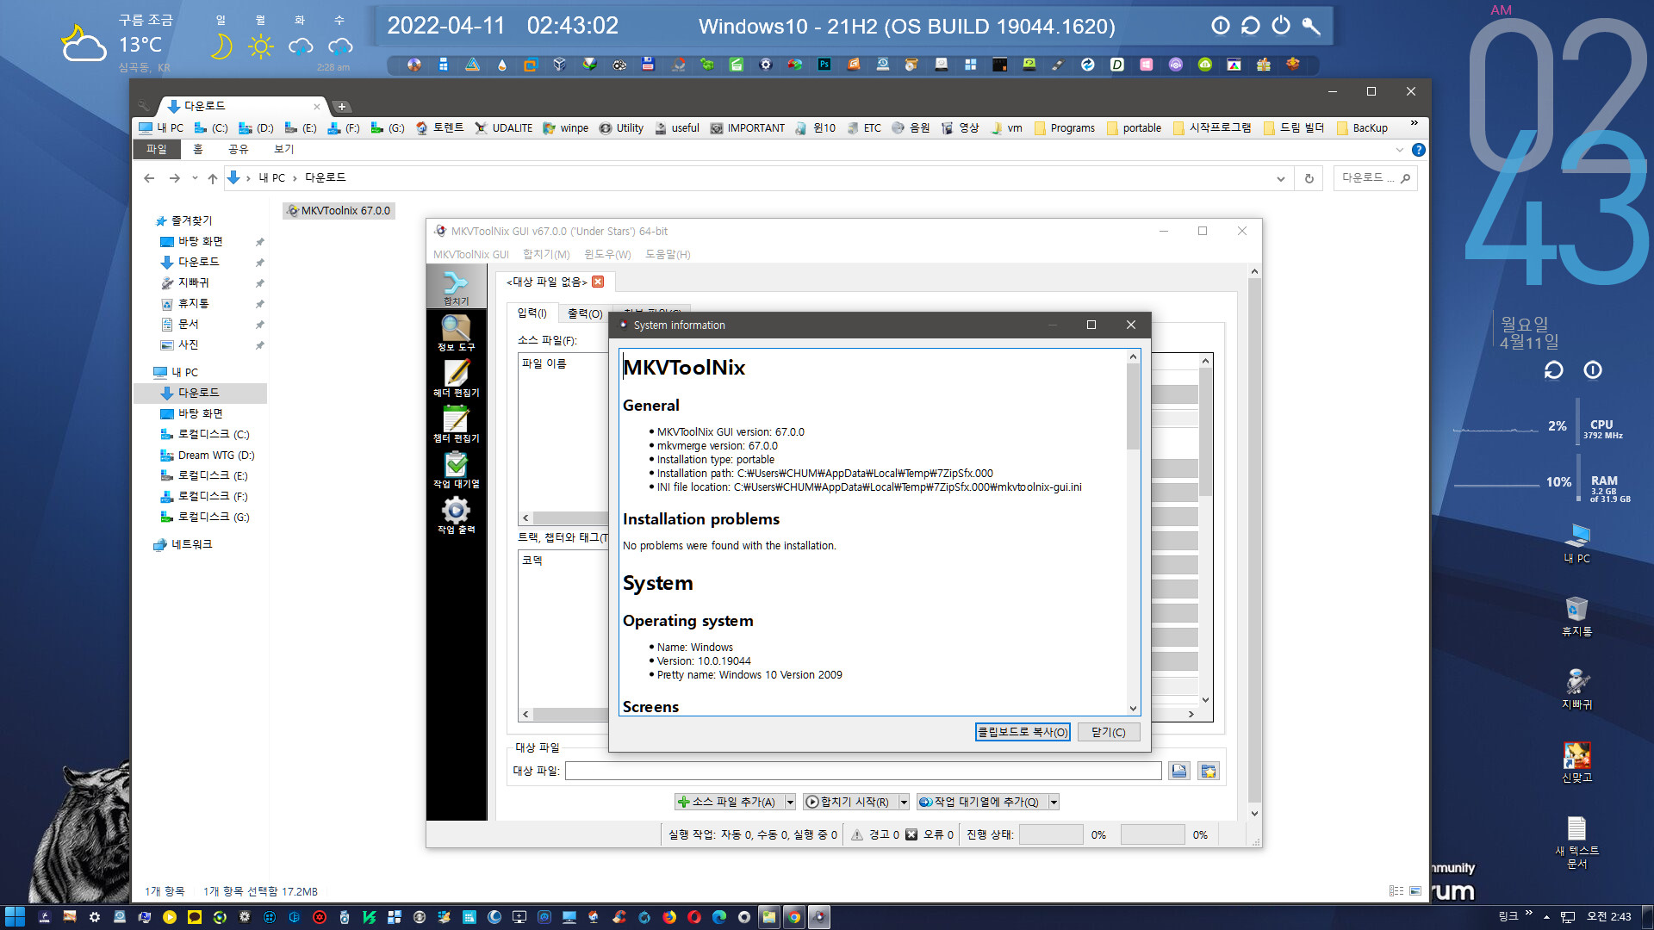Viewport: 1654px width, 930px height.
Task: Show more bookmarks with the >> chevron
Action: click(x=1414, y=124)
